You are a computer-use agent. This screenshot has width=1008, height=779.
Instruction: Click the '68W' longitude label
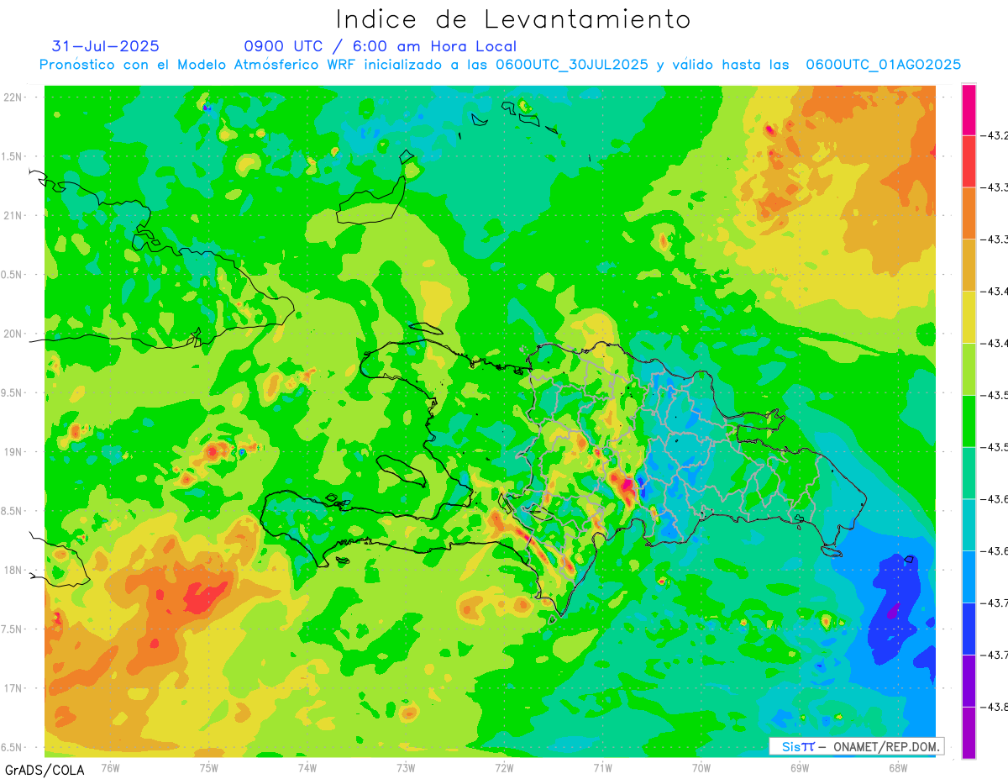pyautogui.click(x=897, y=767)
